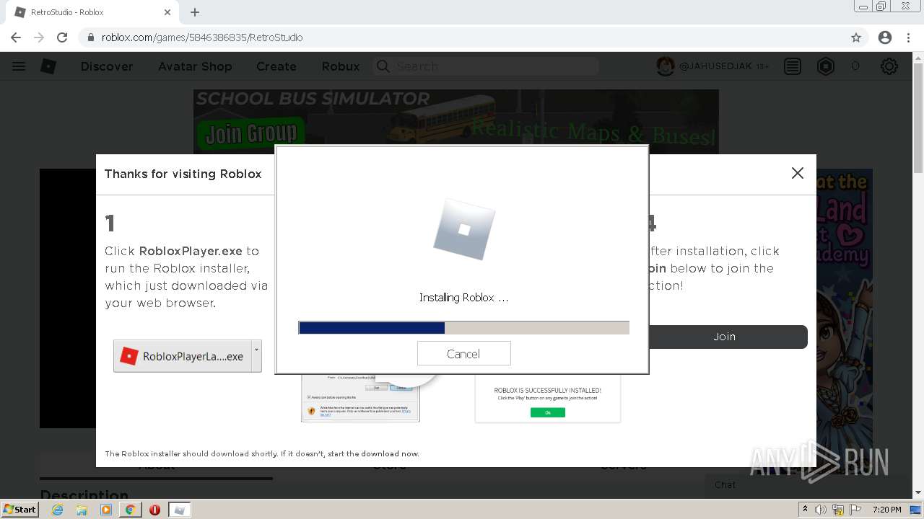Open File Explorer from the taskbar
The height and width of the screenshot is (519, 924).
82,510
